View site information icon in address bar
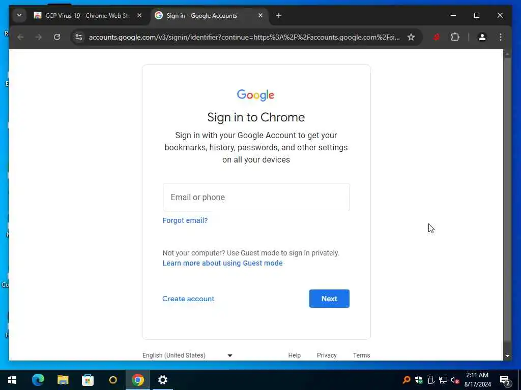This screenshot has width=521, height=390. tap(79, 37)
